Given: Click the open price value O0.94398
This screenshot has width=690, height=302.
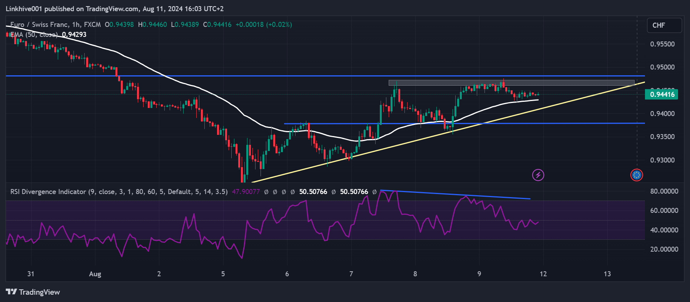Looking at the screenshot, I should [x=119, y=25].
